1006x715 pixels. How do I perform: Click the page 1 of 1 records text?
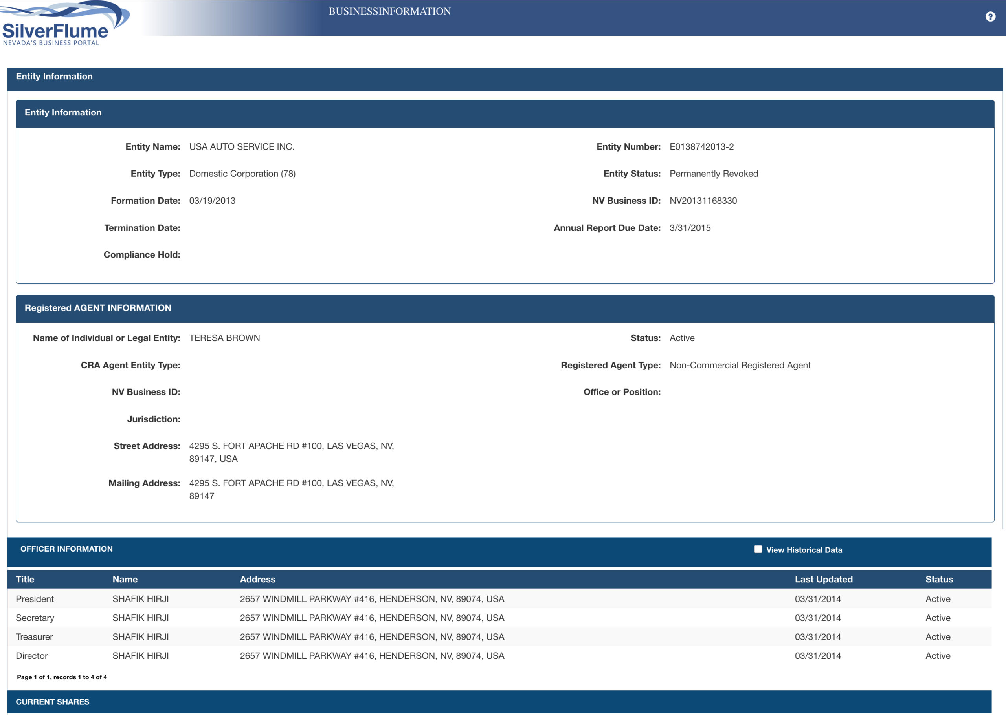(62, 677)
